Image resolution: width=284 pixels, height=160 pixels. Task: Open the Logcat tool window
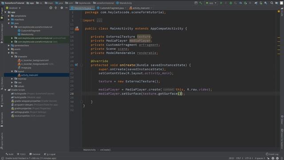(50, 154)
